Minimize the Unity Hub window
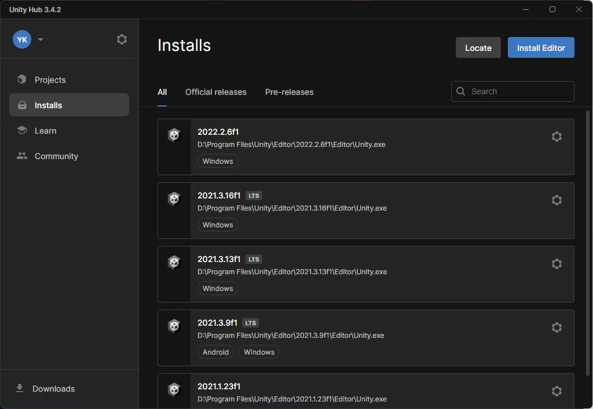 pyautogui.click(x=526, y=9)
